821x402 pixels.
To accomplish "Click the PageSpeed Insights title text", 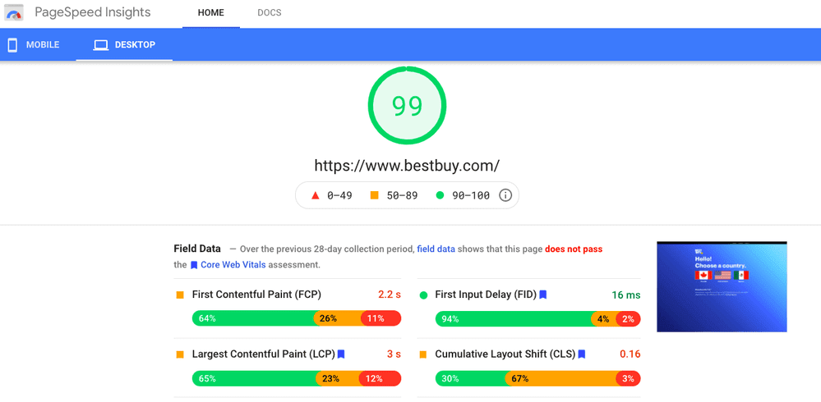I will [x=93, y=12].
